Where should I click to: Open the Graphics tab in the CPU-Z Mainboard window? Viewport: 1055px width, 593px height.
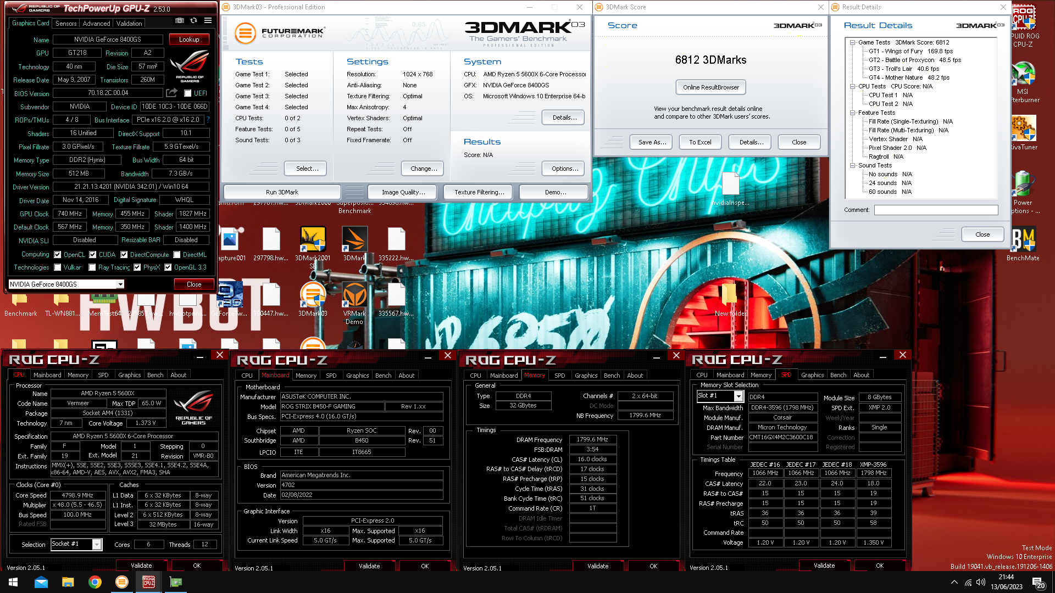pyautogui.click(x=358, y=376)
